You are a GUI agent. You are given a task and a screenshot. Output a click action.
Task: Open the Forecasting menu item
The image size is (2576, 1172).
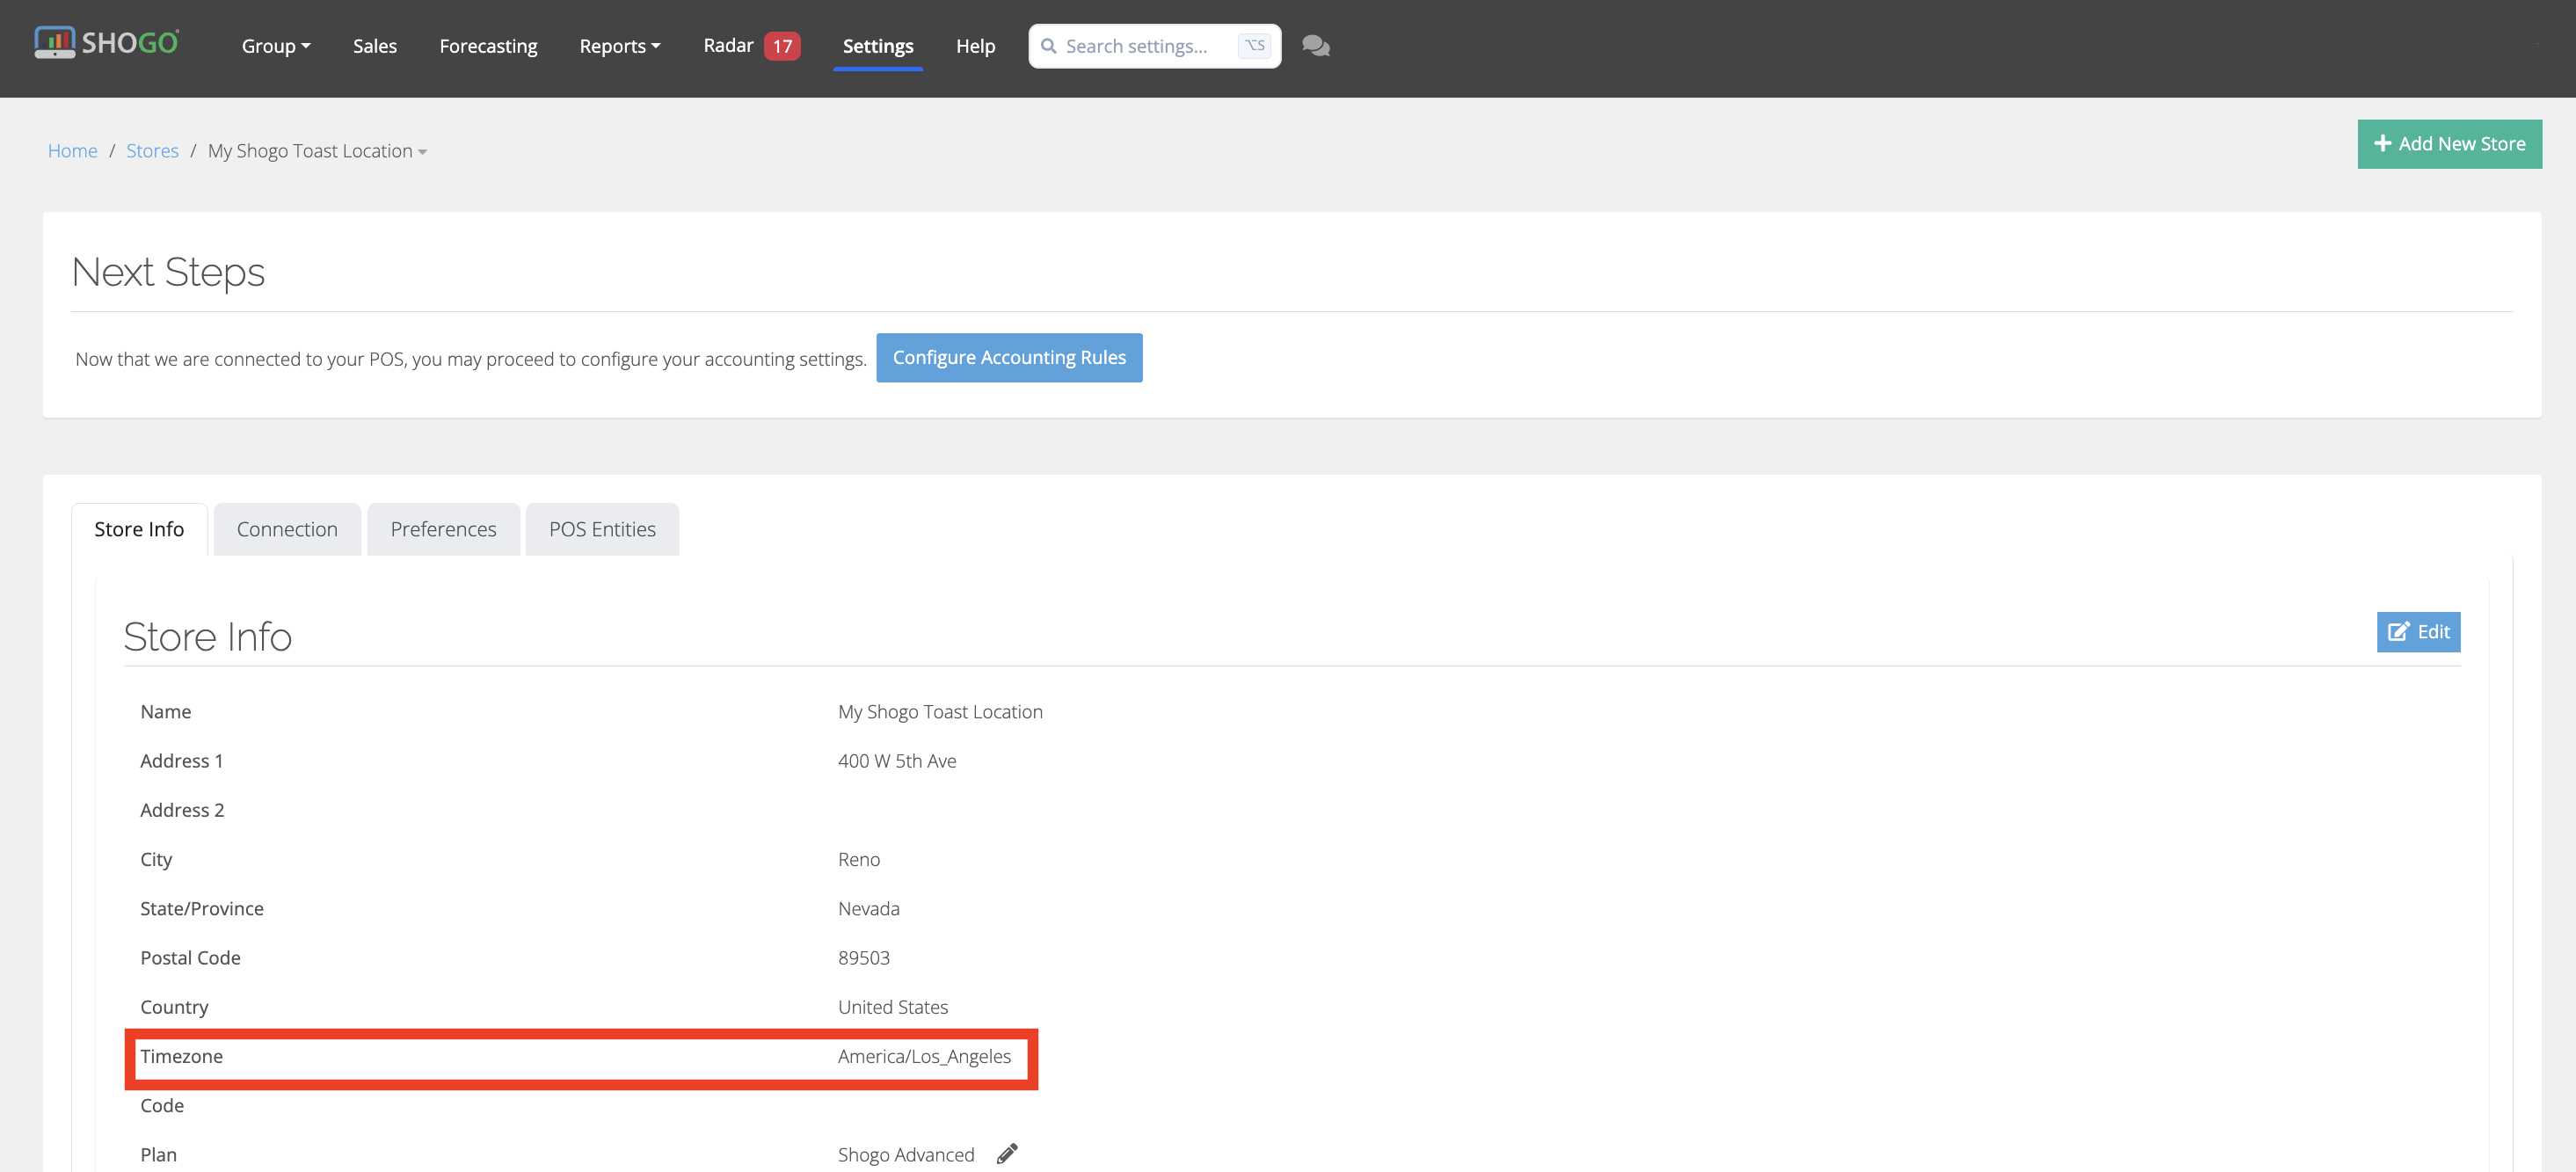pos(488,46)
